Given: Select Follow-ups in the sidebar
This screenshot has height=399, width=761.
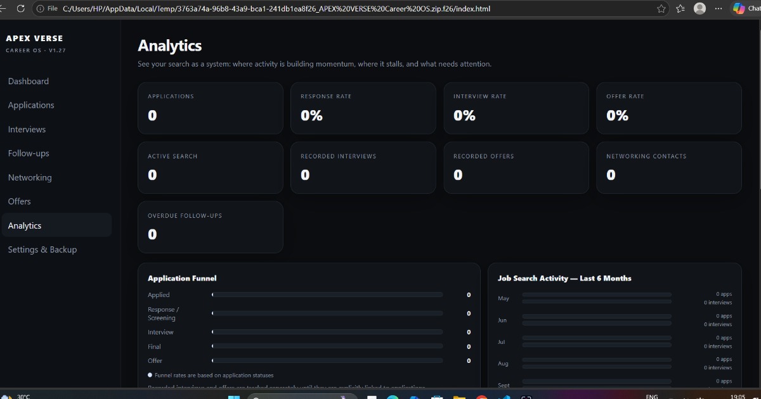Looking at the screenshot, I should (x=29, y=153).
